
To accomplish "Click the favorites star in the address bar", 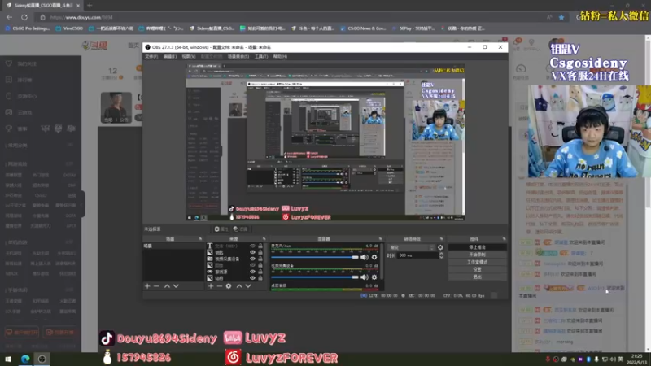I will (x=561, y=17).
